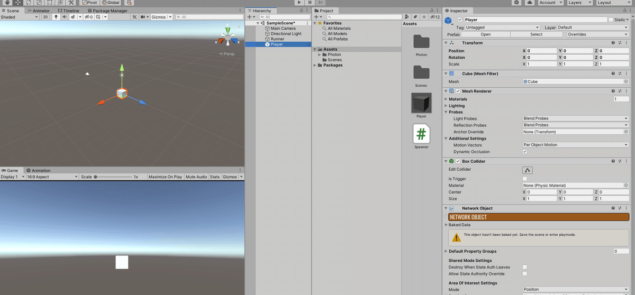
Task: Open Box Collider preset settings icon
Action: (620, 161)
